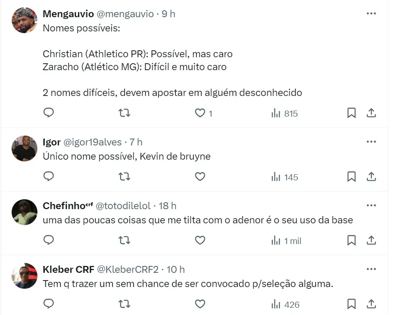Bookmark Kleber CRF's tweet

tap(352, 304)
